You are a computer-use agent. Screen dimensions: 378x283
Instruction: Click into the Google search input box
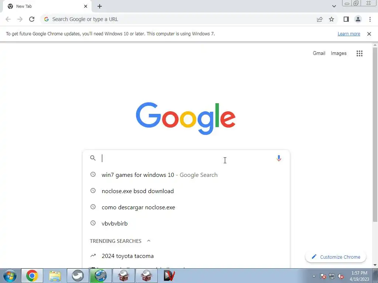[x=187, y=158]
